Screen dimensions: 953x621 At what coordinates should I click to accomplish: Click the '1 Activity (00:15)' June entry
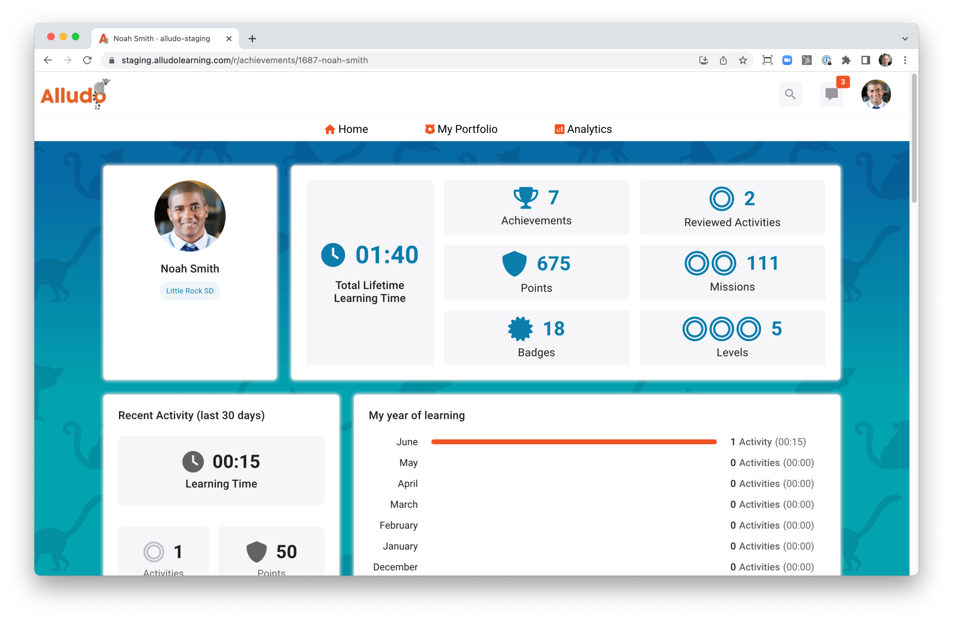(768, 442)
